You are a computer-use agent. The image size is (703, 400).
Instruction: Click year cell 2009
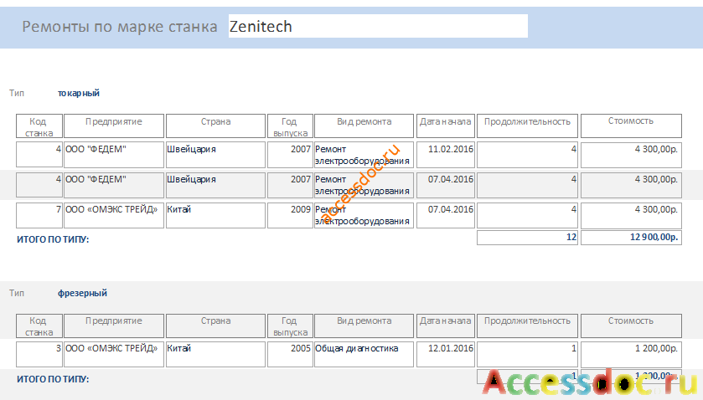coord(290,215)
